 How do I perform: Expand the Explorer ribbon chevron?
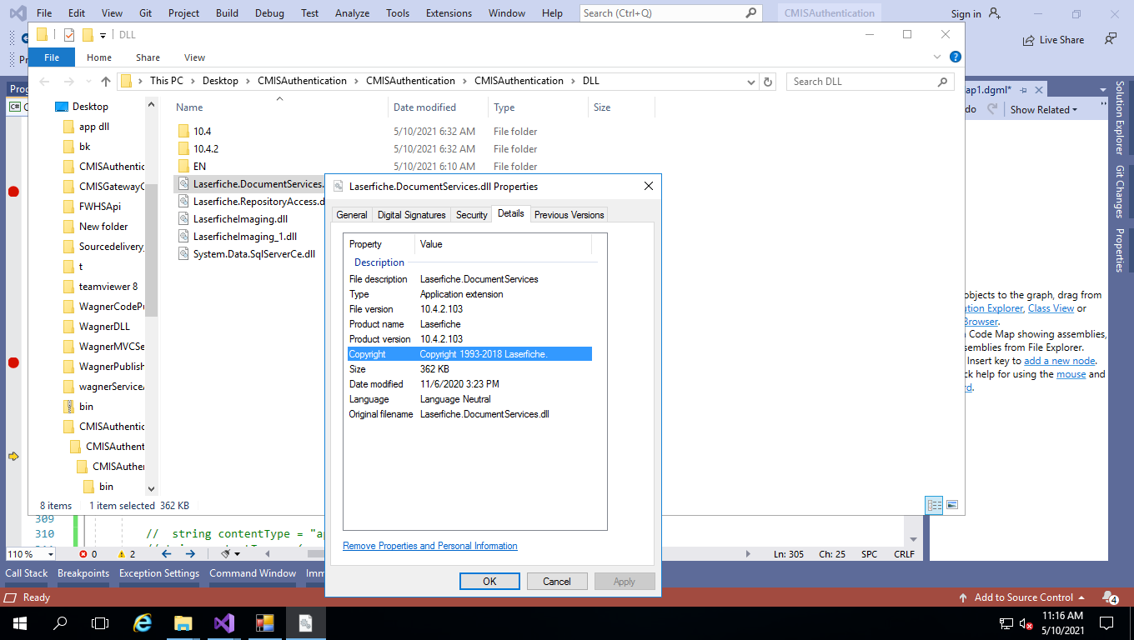coord(938,57)
